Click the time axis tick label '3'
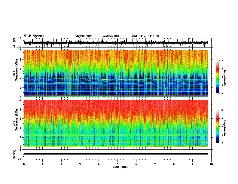 (80, 164)
